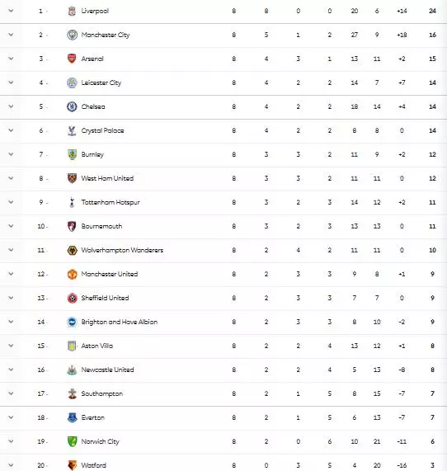
Task: Select Sheffield United team name
Action: [105, 298]
